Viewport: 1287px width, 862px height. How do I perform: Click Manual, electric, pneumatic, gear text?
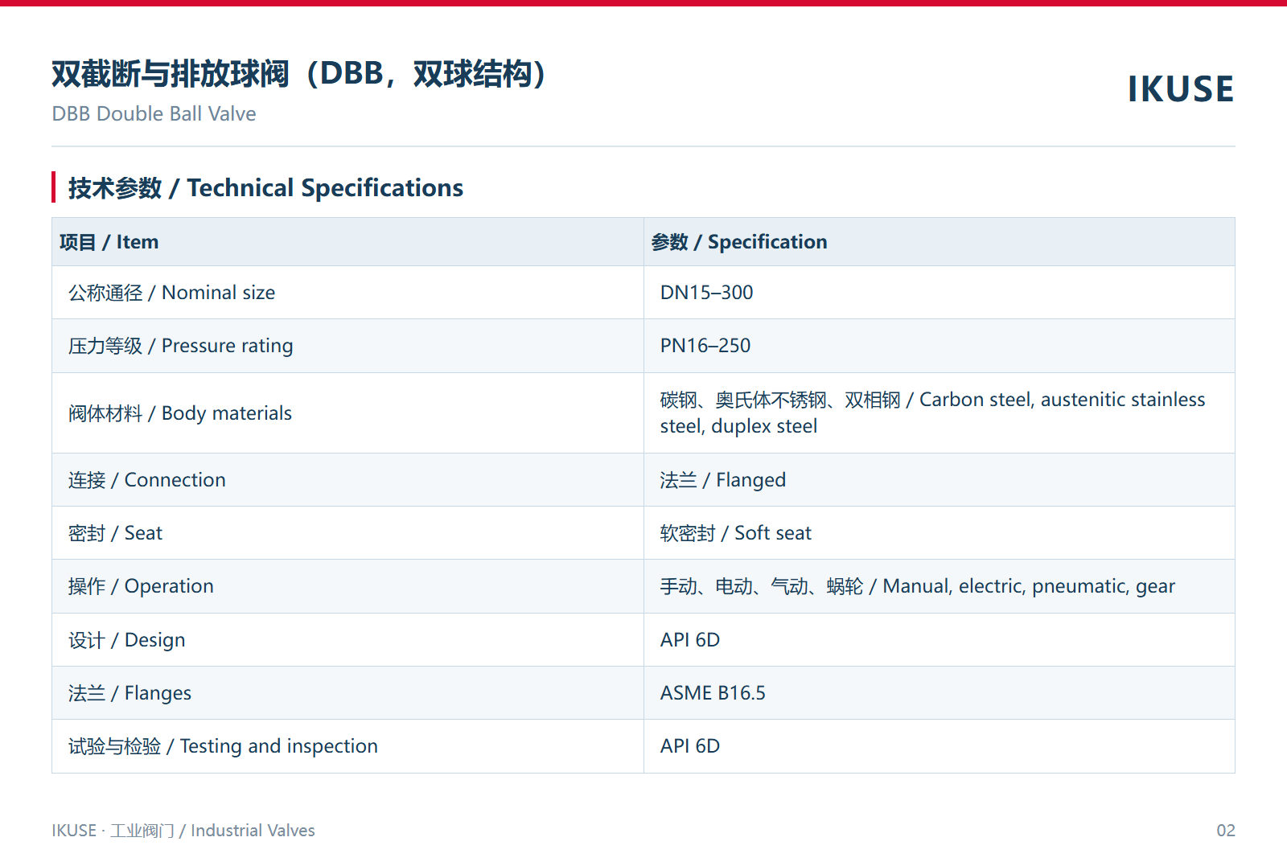pos(1029,587)
